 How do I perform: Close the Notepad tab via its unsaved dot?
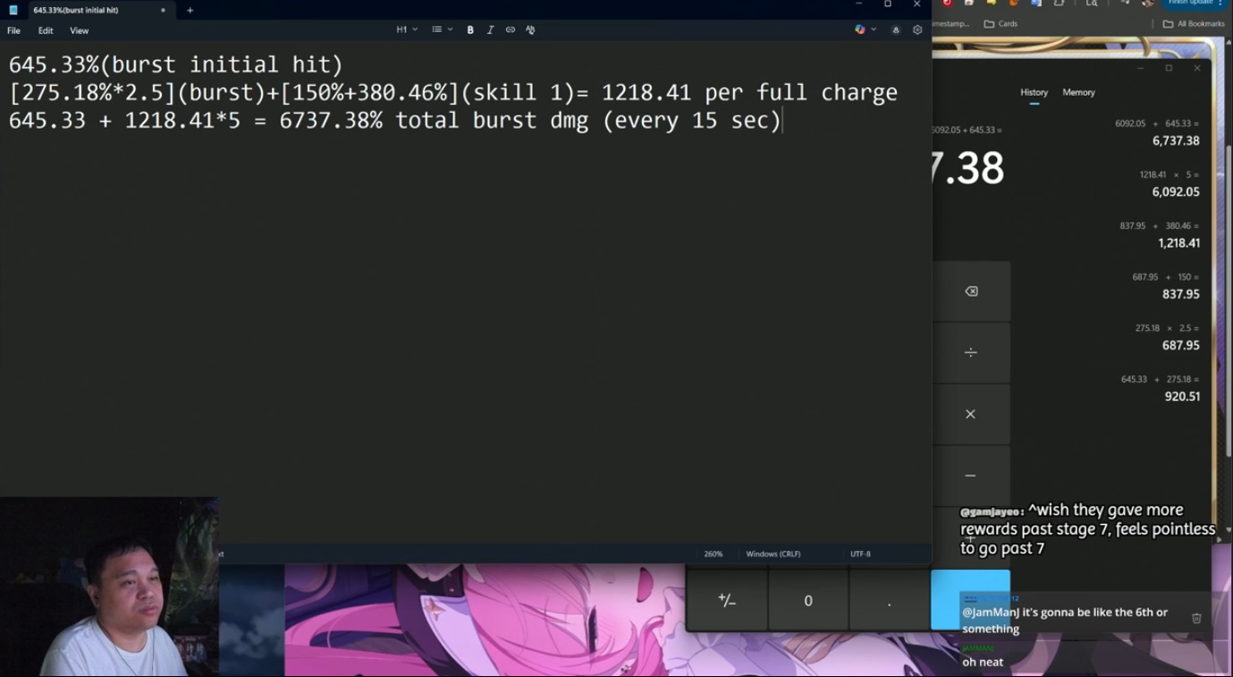pyautogui.click(x=163, y=10)
